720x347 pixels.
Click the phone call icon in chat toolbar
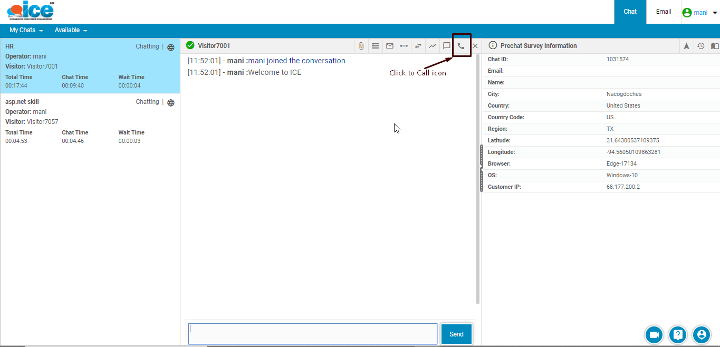(461, 46)
